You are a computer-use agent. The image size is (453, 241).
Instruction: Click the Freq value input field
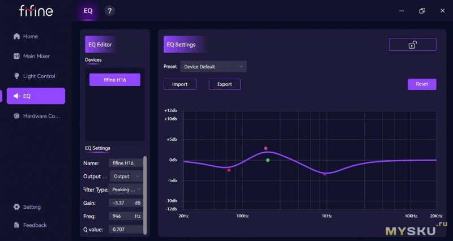tap(125, 216)
